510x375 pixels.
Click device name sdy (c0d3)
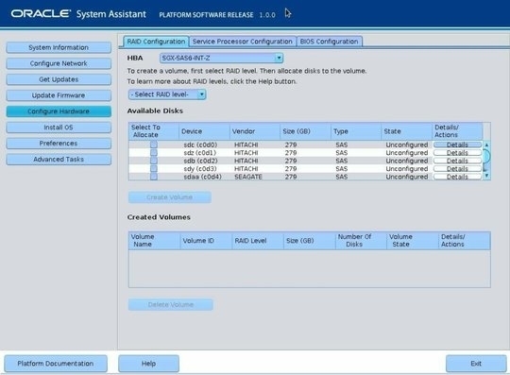(200, 169)
